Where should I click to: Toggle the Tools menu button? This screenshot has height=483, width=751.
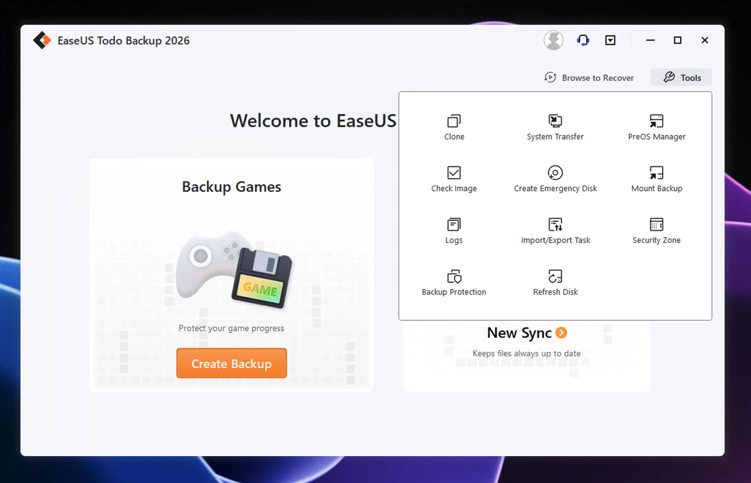click(681, 77)
